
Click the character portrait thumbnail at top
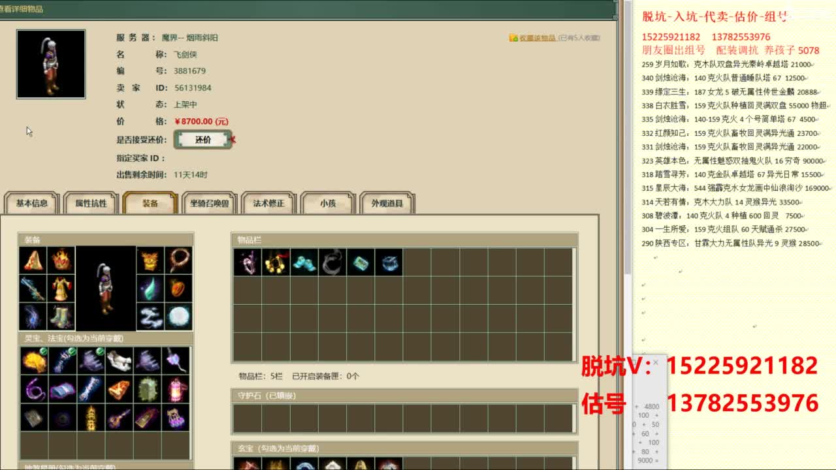click(51, 64)
